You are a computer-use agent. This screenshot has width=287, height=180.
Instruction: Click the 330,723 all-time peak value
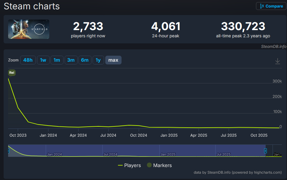(x=243, y=26)
